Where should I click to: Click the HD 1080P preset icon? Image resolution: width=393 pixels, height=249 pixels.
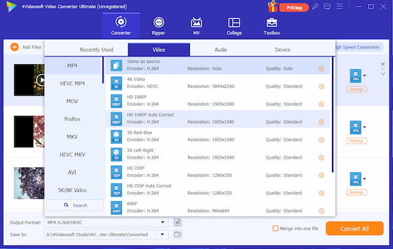(117, 101)
